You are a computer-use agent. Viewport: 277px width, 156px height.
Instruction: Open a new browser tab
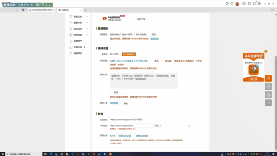85,10
